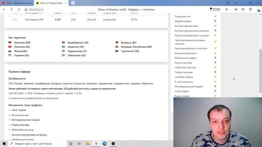Click the Регистрация СНГ row label
This screenshot has width=262, height=147.
pos(34,20)
